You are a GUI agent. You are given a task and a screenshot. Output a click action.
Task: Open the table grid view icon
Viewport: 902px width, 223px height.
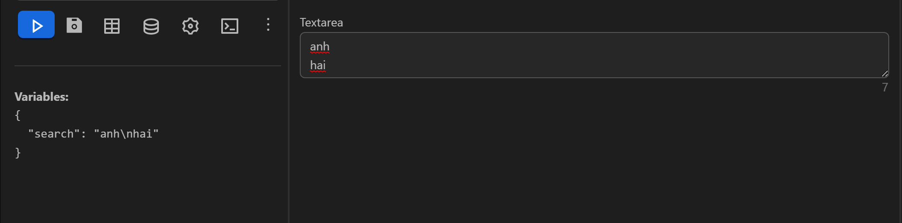click(x=112, y=26)
